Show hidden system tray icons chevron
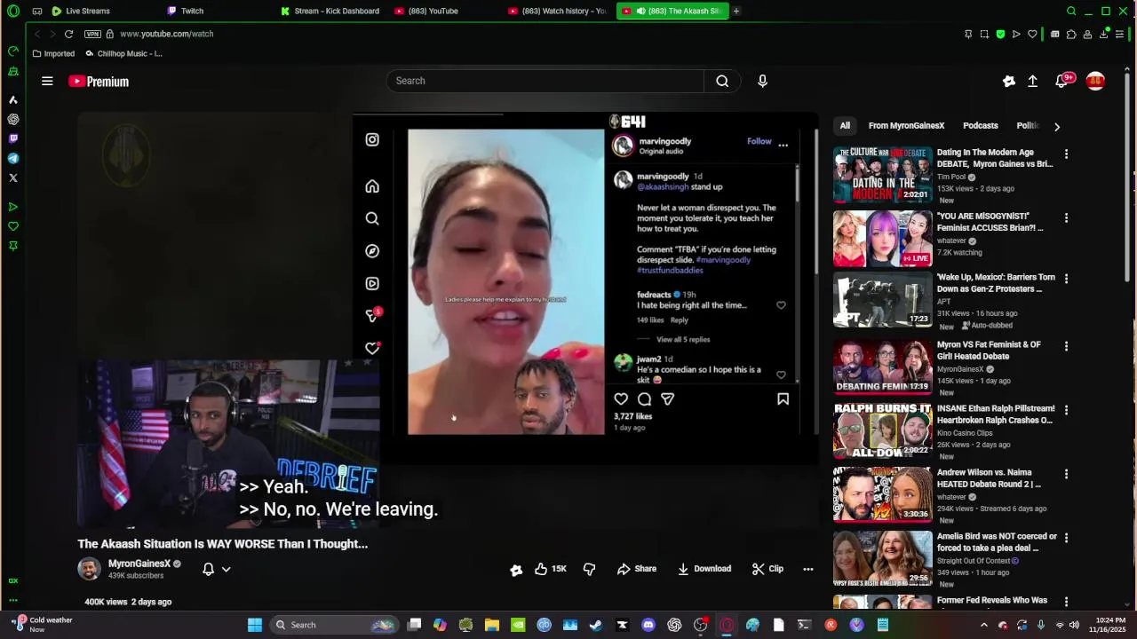The height and width of the screenshot is (639, 1137). [x=983, y=625]
